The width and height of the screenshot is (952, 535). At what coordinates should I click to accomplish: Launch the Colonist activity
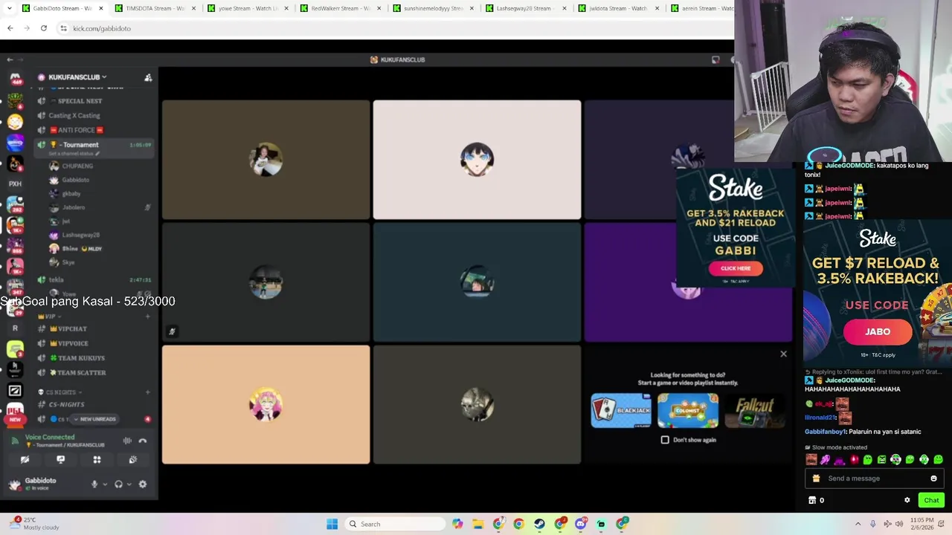[688, 410]
